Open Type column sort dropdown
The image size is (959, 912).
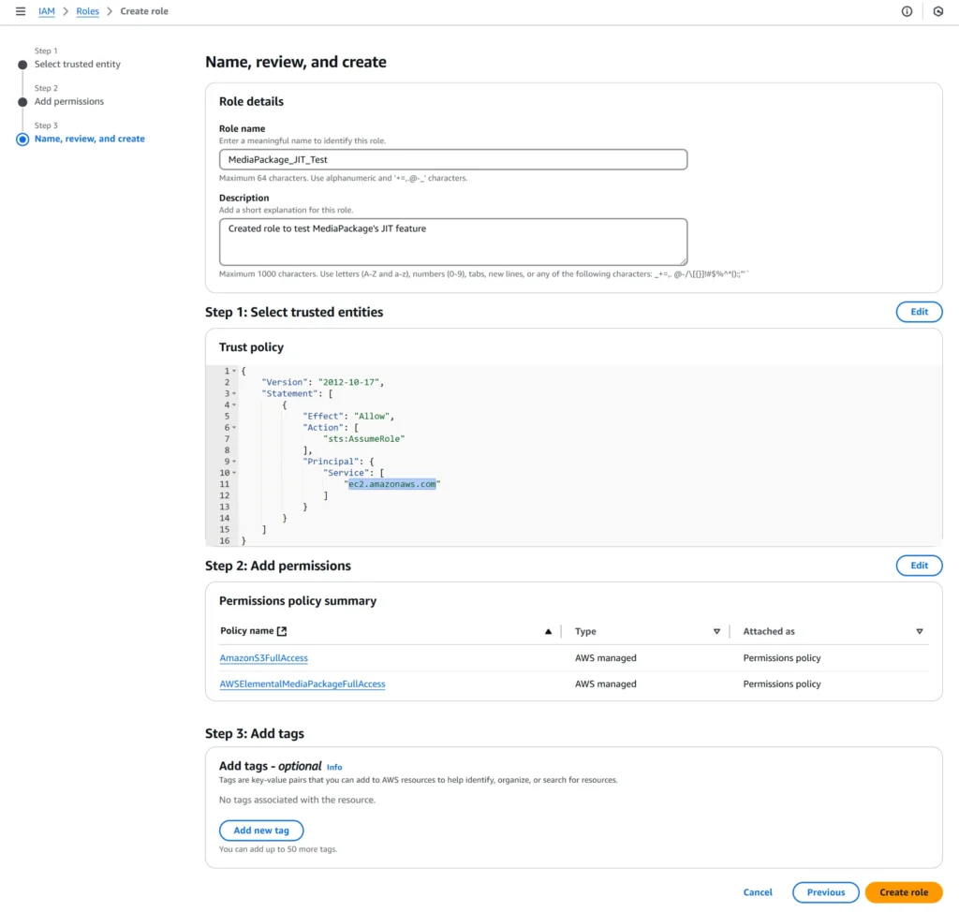tap(716, 631)
